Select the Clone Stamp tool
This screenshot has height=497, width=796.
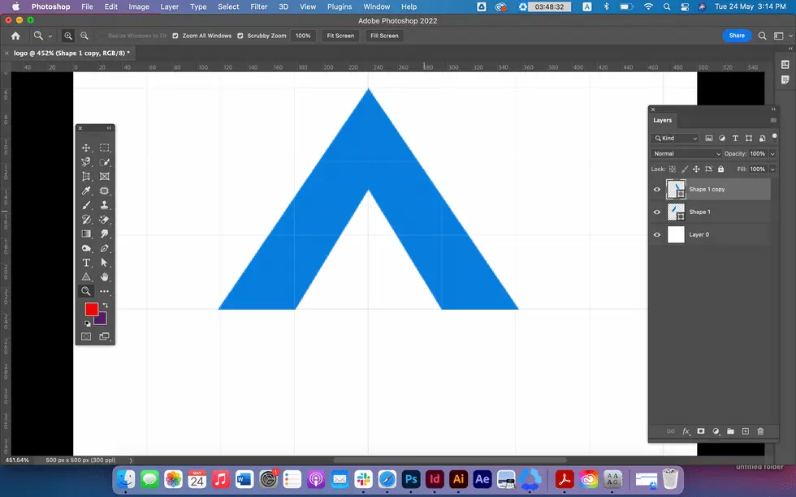105,204
